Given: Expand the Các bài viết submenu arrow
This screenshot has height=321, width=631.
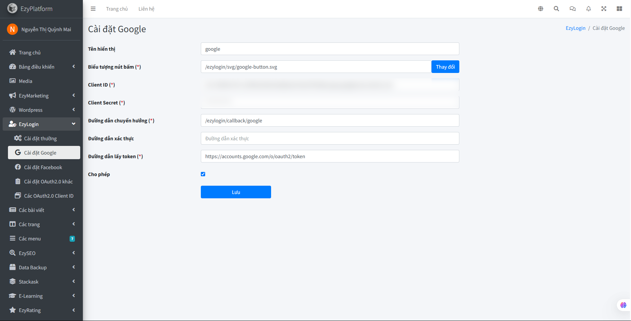Looking at the screenshot, I should pos(74,210).
